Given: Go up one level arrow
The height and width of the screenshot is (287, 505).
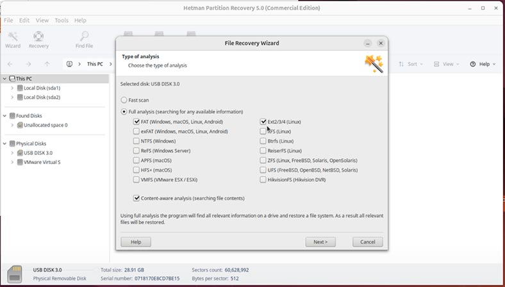Looking at the screenshot, I should pyautogui.click(x=47, y=64).
